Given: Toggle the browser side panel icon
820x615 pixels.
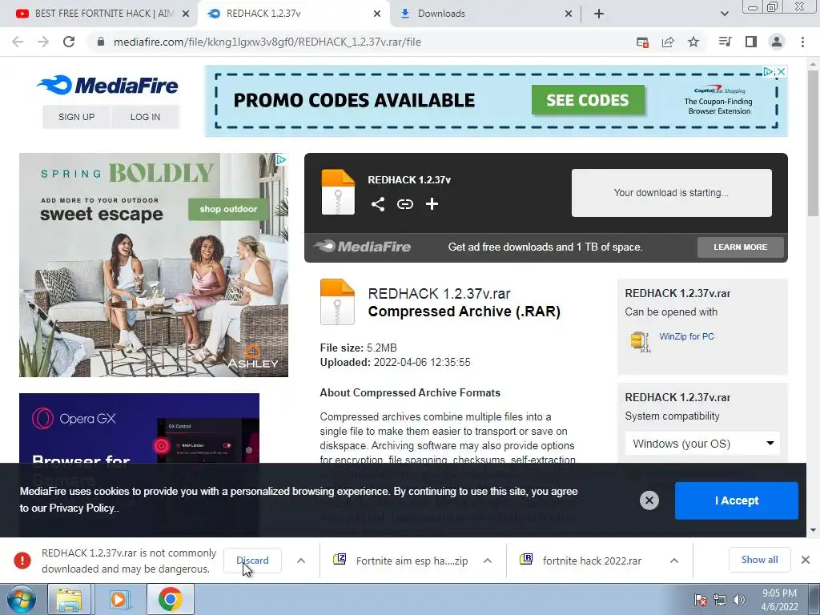Looking at the screenshot, I should pos(751,42).
